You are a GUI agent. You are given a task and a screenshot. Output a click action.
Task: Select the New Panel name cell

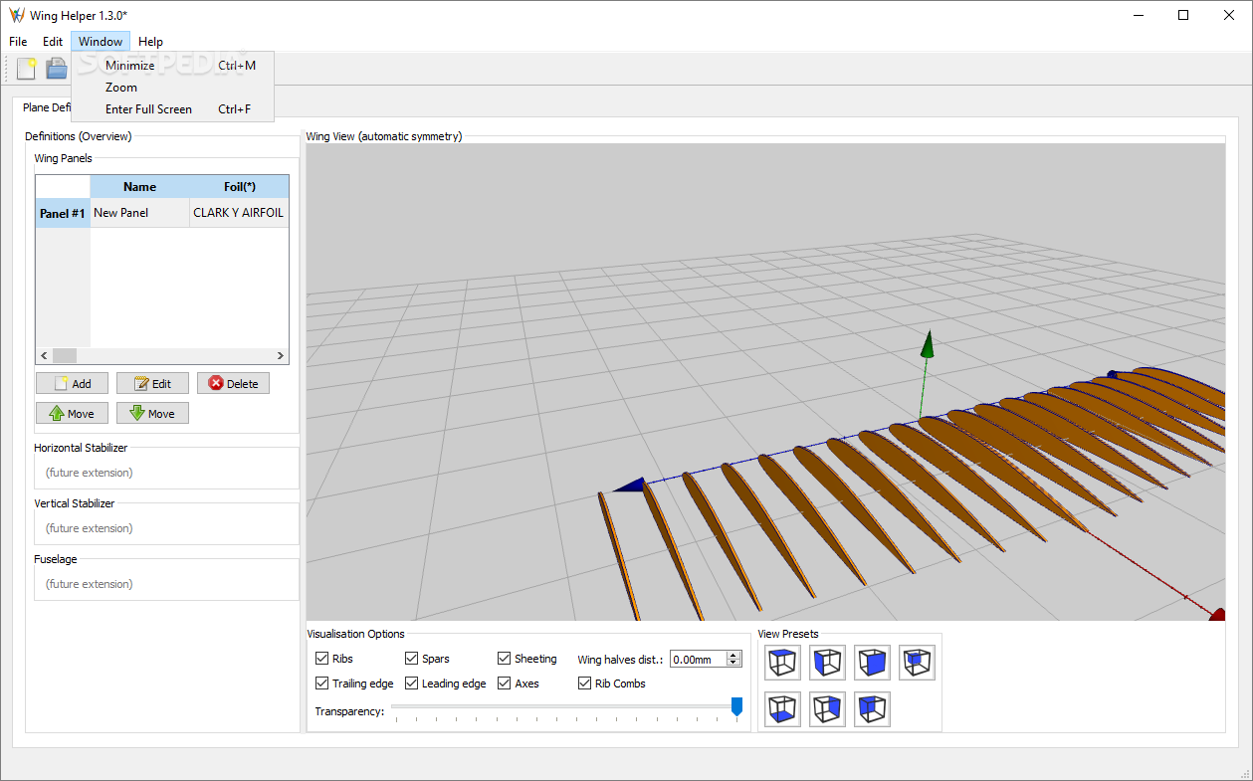[139, 213]
